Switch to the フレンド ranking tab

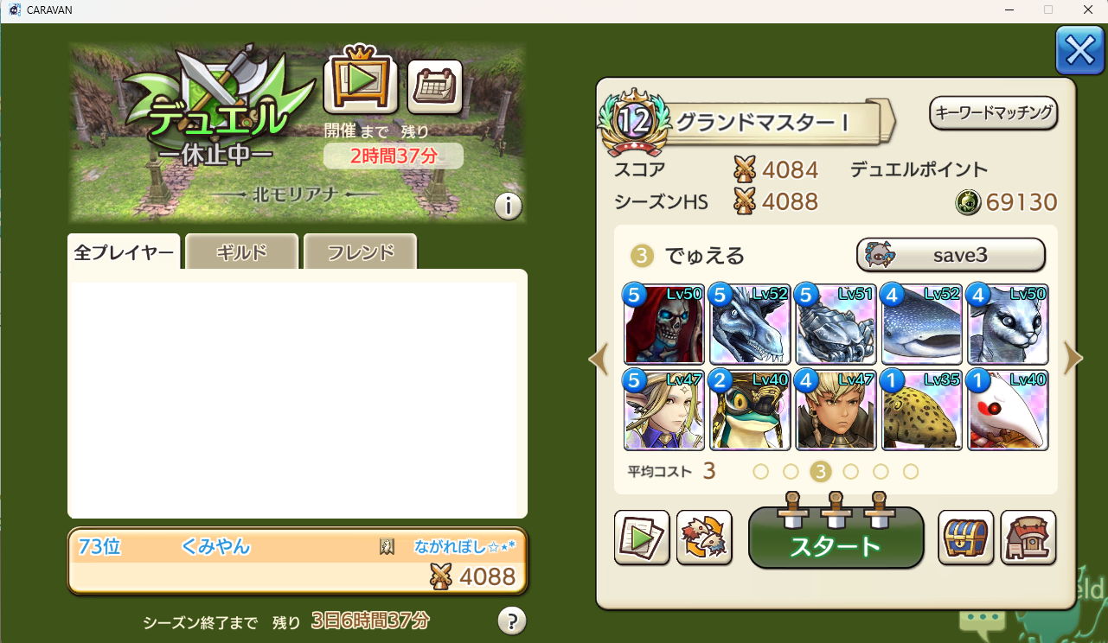click(361, 252)
